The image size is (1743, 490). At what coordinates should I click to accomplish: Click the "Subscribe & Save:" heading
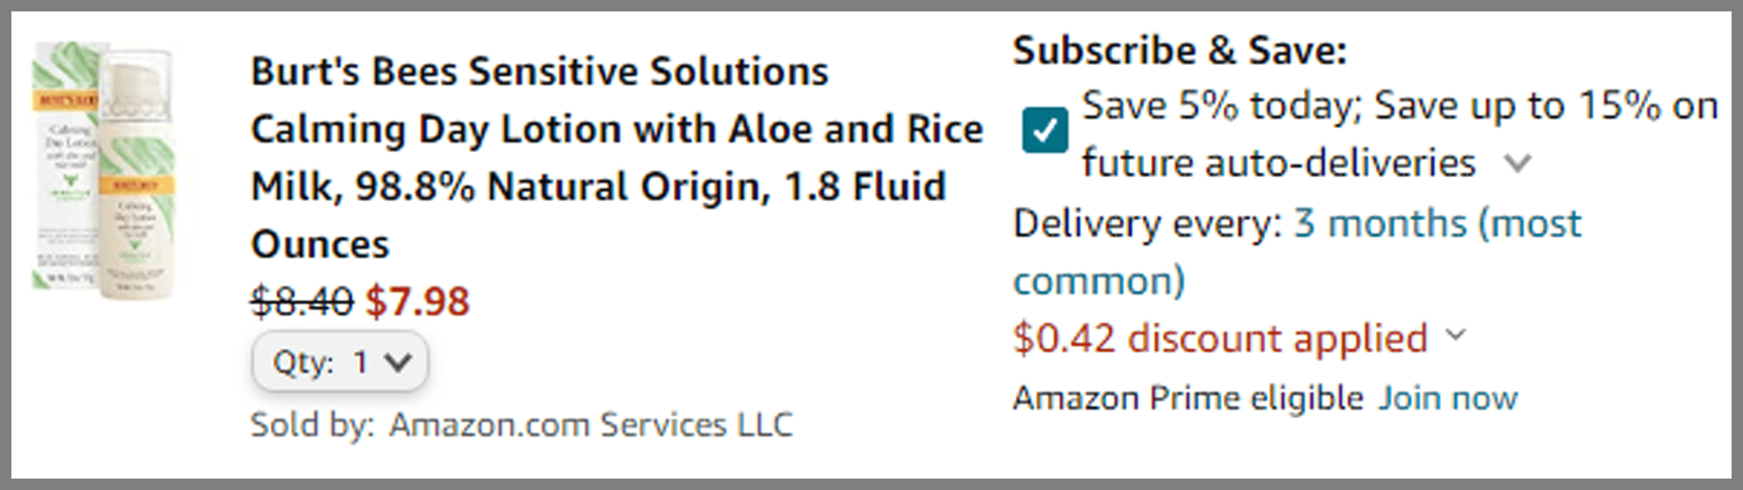[x=1179, y=51]
